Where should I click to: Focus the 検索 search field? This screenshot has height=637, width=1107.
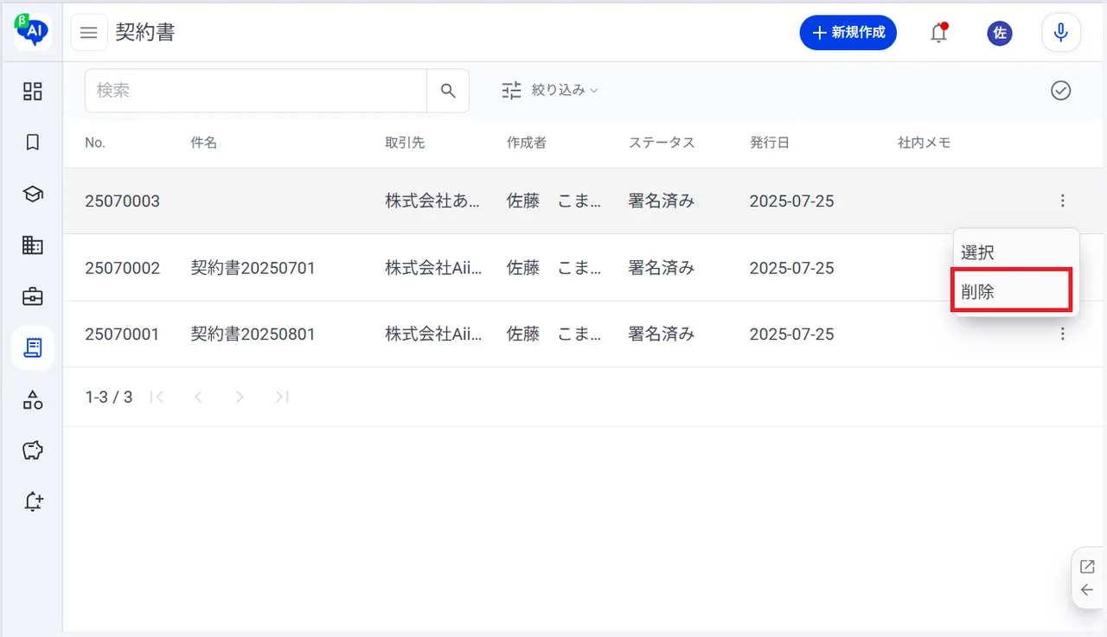click(256, 91)
